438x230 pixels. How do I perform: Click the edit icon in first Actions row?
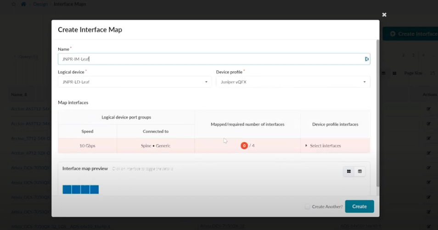[428, 109]
